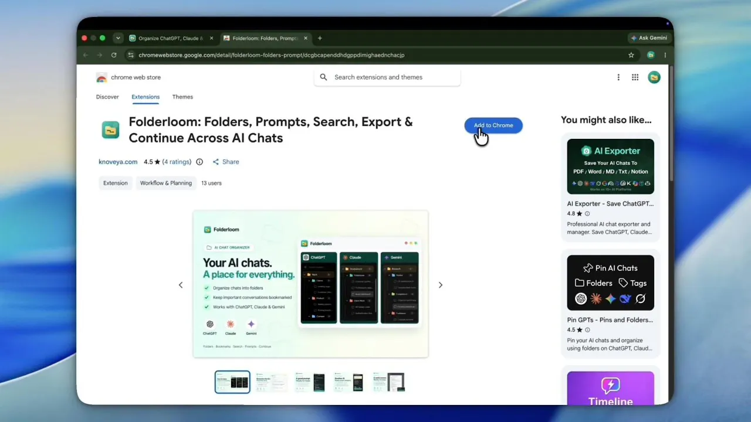Image resolution: width=751 pixels, height=422 pixels.
Task: Switch to the Themes tab
Action: [182, 97]
